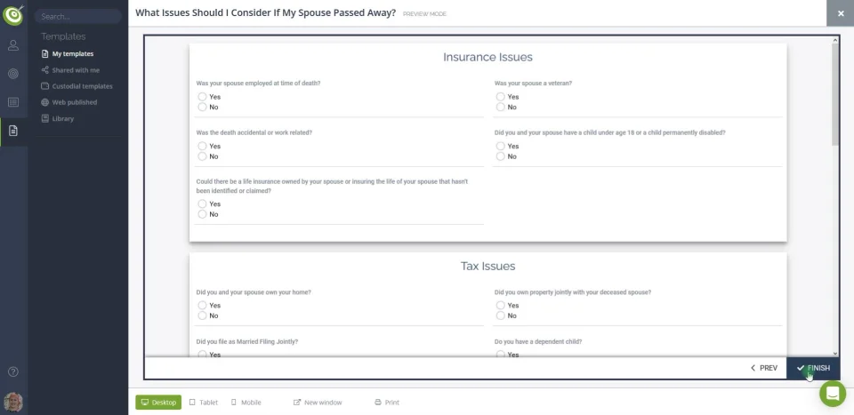Go to Shared with me templates

tap(75, 70)
